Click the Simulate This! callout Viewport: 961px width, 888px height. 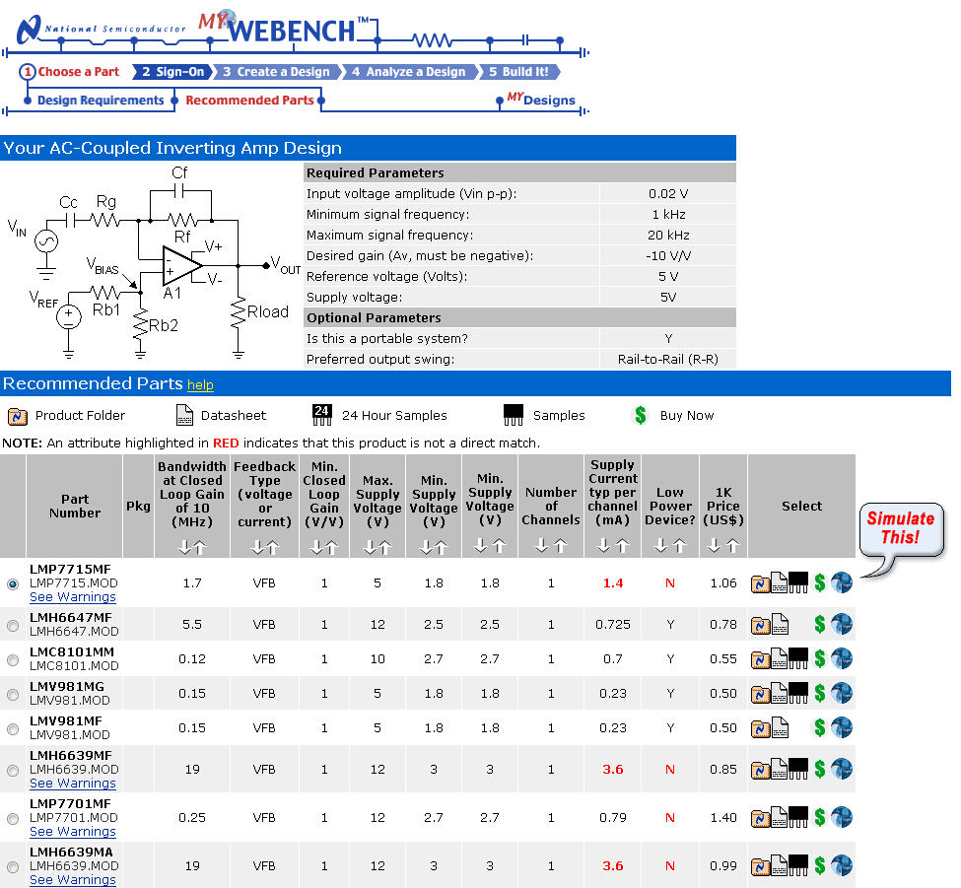tap(900, 528)
